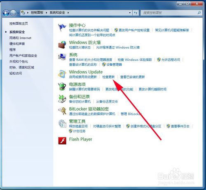This screenshot has height=190, width=206.
Task: Open the 备份和还原 heading link
Action: [80, 97]
